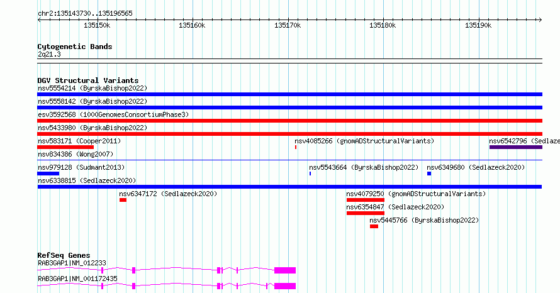Viewport: 560px width, 293px height.
Task: Open variant nsv5554214 (ByrskaBishop2022) label
Action: (x=92, y=88)
